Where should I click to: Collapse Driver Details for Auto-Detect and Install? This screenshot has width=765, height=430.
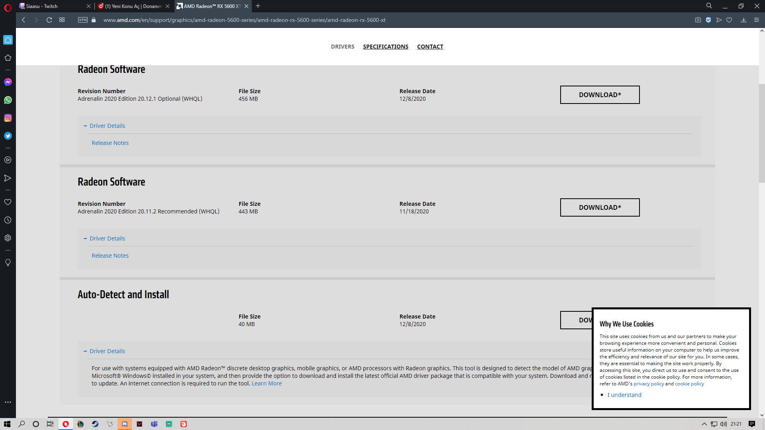click(x=104, y=351)
